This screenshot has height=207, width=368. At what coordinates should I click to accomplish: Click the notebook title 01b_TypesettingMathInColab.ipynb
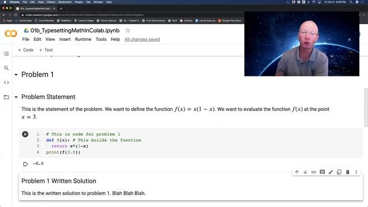click(x=75, y=30)
